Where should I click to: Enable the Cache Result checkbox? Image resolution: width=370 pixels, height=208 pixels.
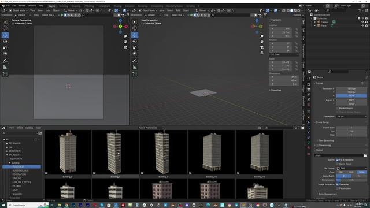[338, 164]
